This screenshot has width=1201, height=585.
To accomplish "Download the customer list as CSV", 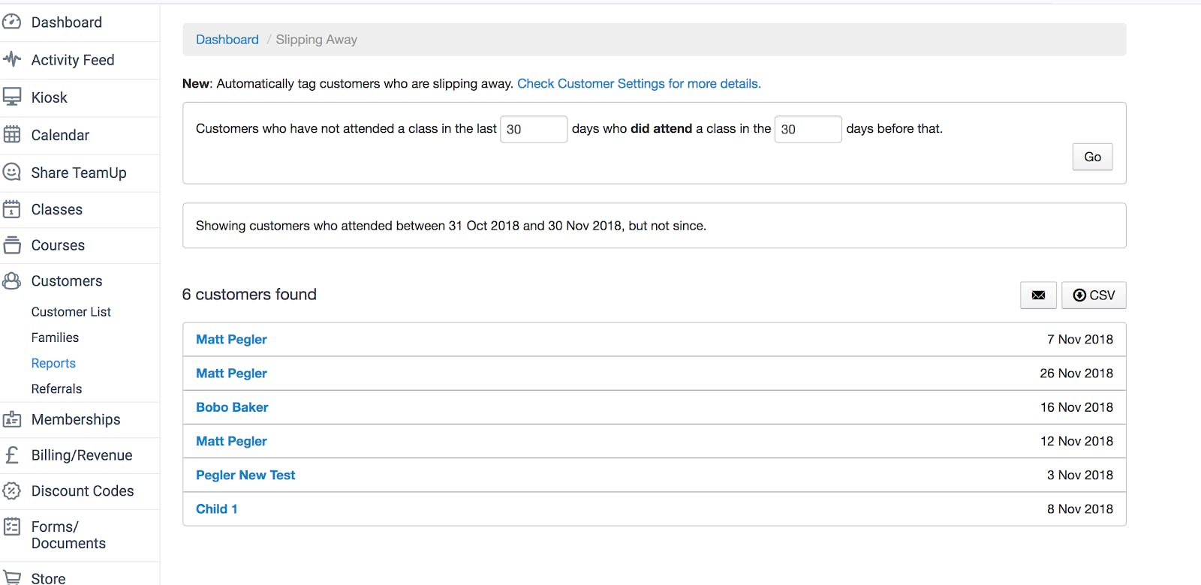I will click(1094, 295).
